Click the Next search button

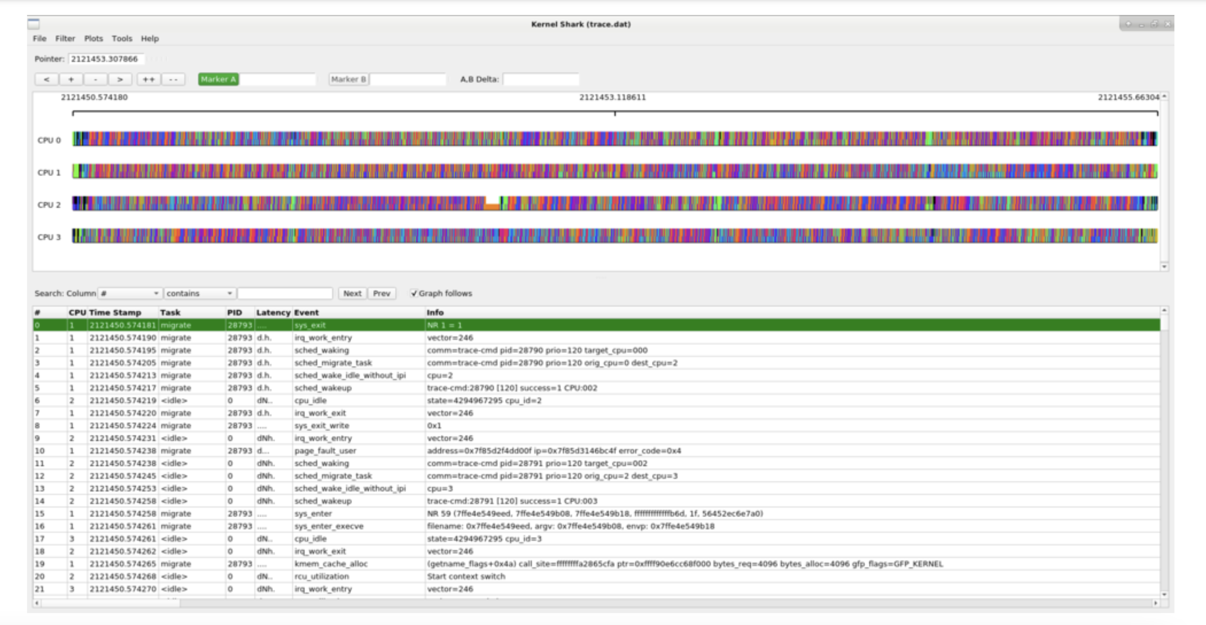352,293
